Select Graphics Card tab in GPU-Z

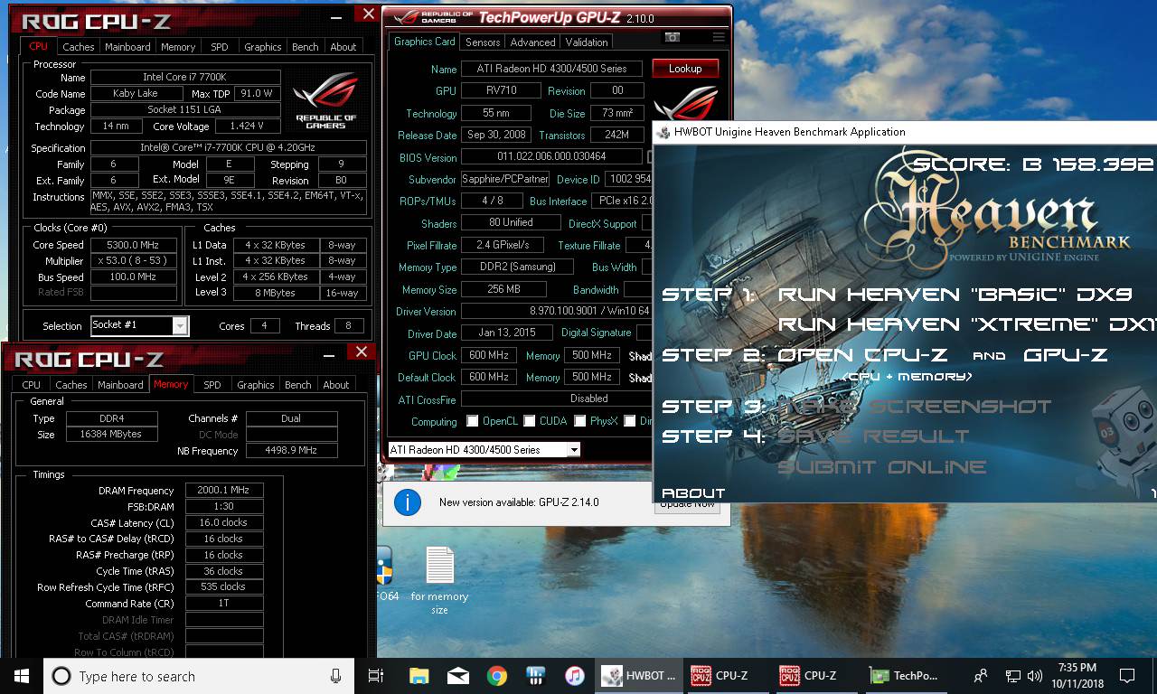pyautogui.click(x=425, y=42)
